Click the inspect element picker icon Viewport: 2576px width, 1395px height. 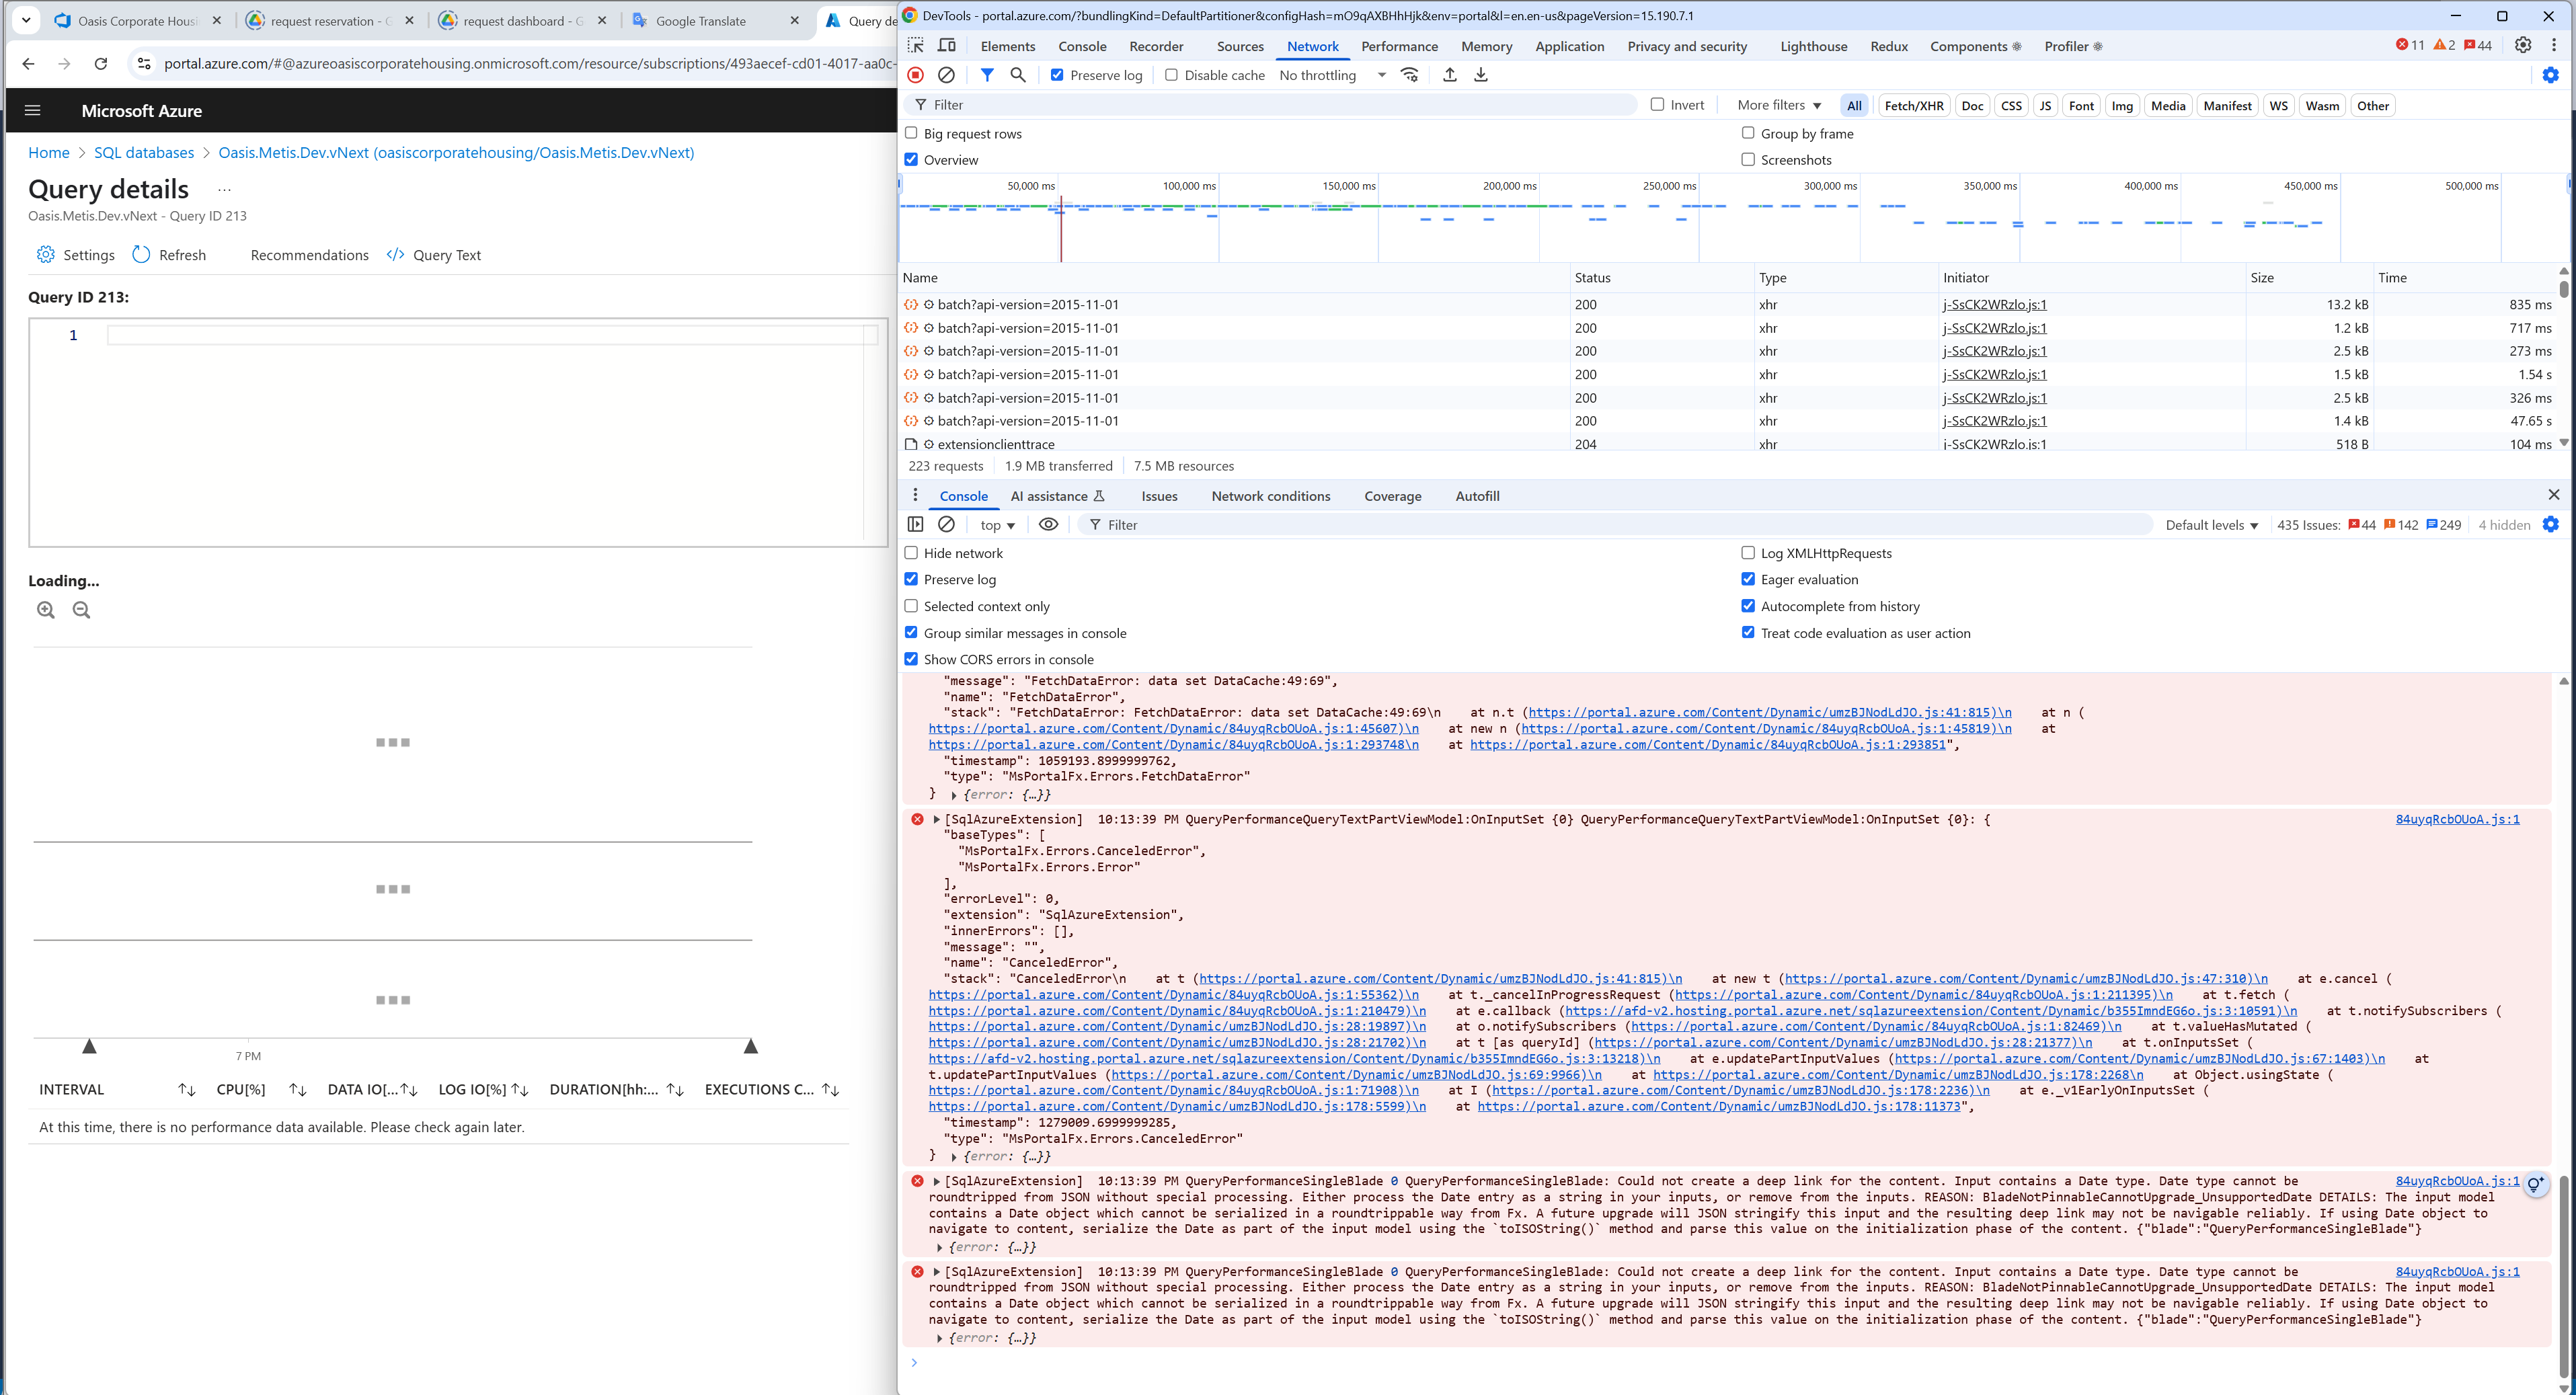(x=915, y=46)
